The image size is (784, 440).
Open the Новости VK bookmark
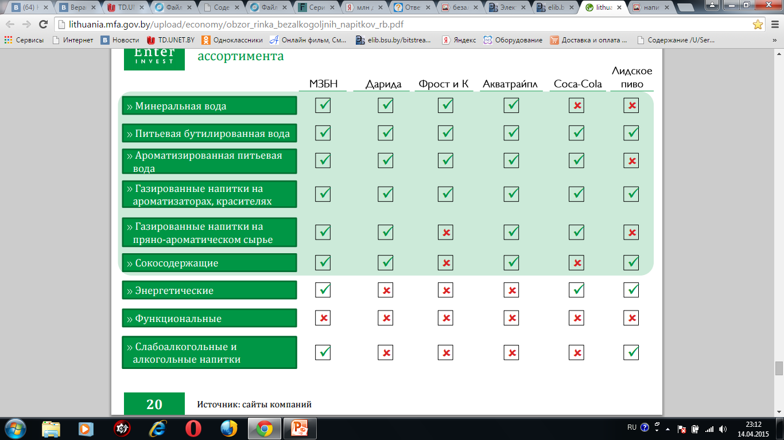(x=121, y=40)
